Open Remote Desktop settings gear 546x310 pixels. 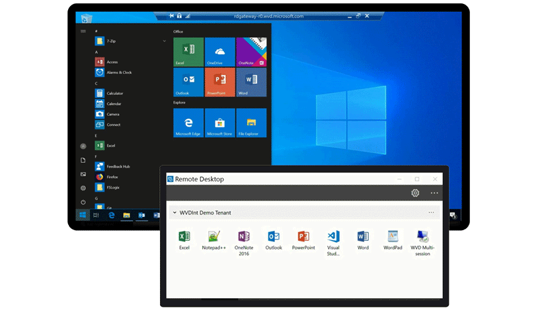[x=415, y=193]
